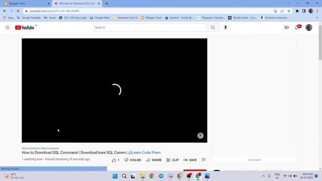Screen dimensions: 322x181
Task: Click HIDE CHAT below the chat panel
Action: (254, 160)
